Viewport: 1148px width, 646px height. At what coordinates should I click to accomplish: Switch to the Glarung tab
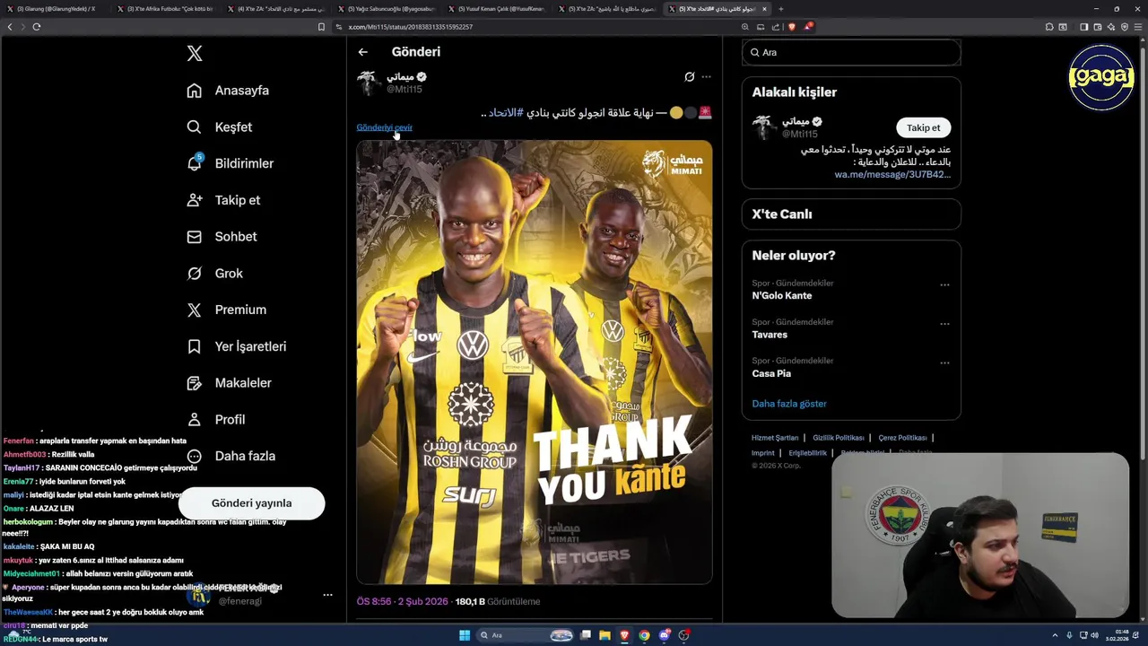coord(54,9)
